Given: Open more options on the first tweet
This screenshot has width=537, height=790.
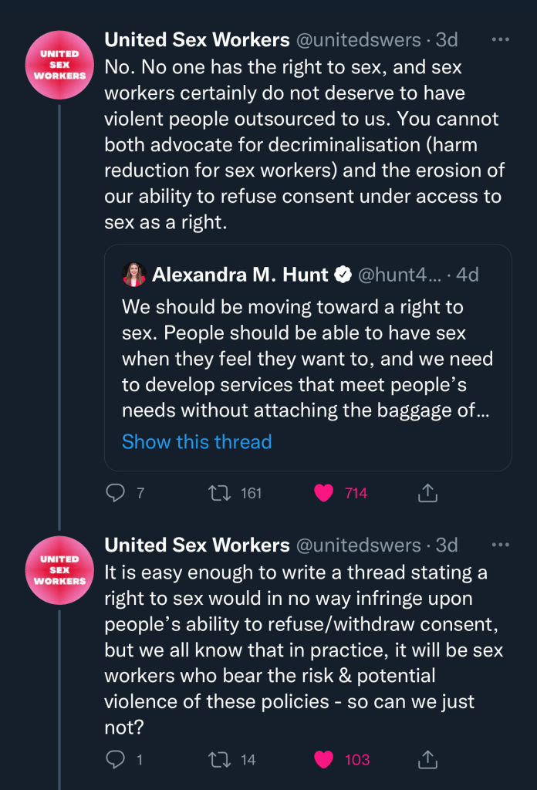Looking at the screenshot, I should (x=501, y=39).
